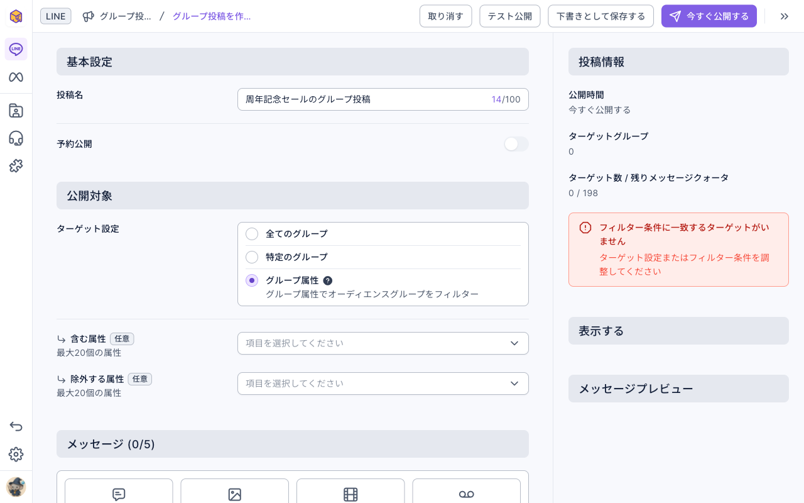The image size is (804, 503).
Task: Click the 任意 badge beside 含む属性
Action: click(122, 339)
